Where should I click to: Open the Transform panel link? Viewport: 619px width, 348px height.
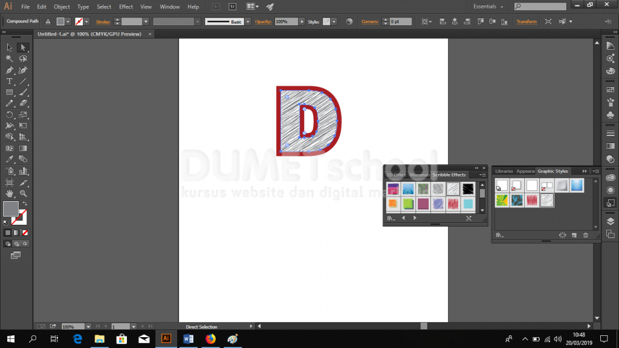[x=527, y=22]
